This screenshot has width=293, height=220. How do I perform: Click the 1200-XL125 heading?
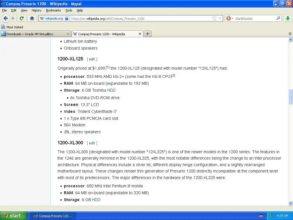click(70, 59)
